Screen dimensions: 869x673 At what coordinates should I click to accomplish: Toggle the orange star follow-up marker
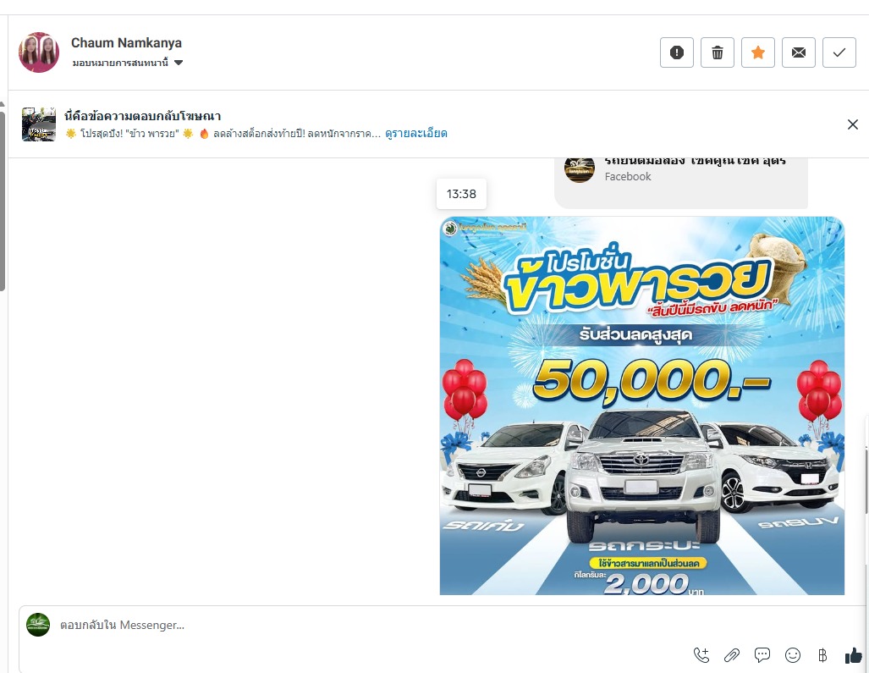pos(757,52)
